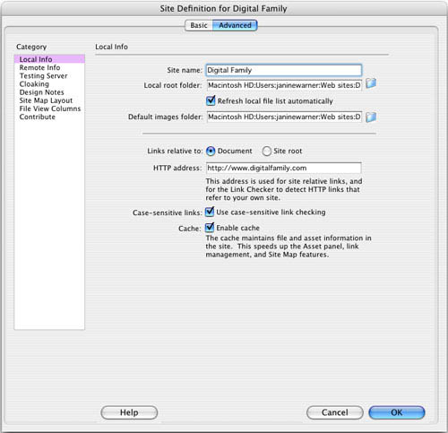Click the Help button

[129, 412]
